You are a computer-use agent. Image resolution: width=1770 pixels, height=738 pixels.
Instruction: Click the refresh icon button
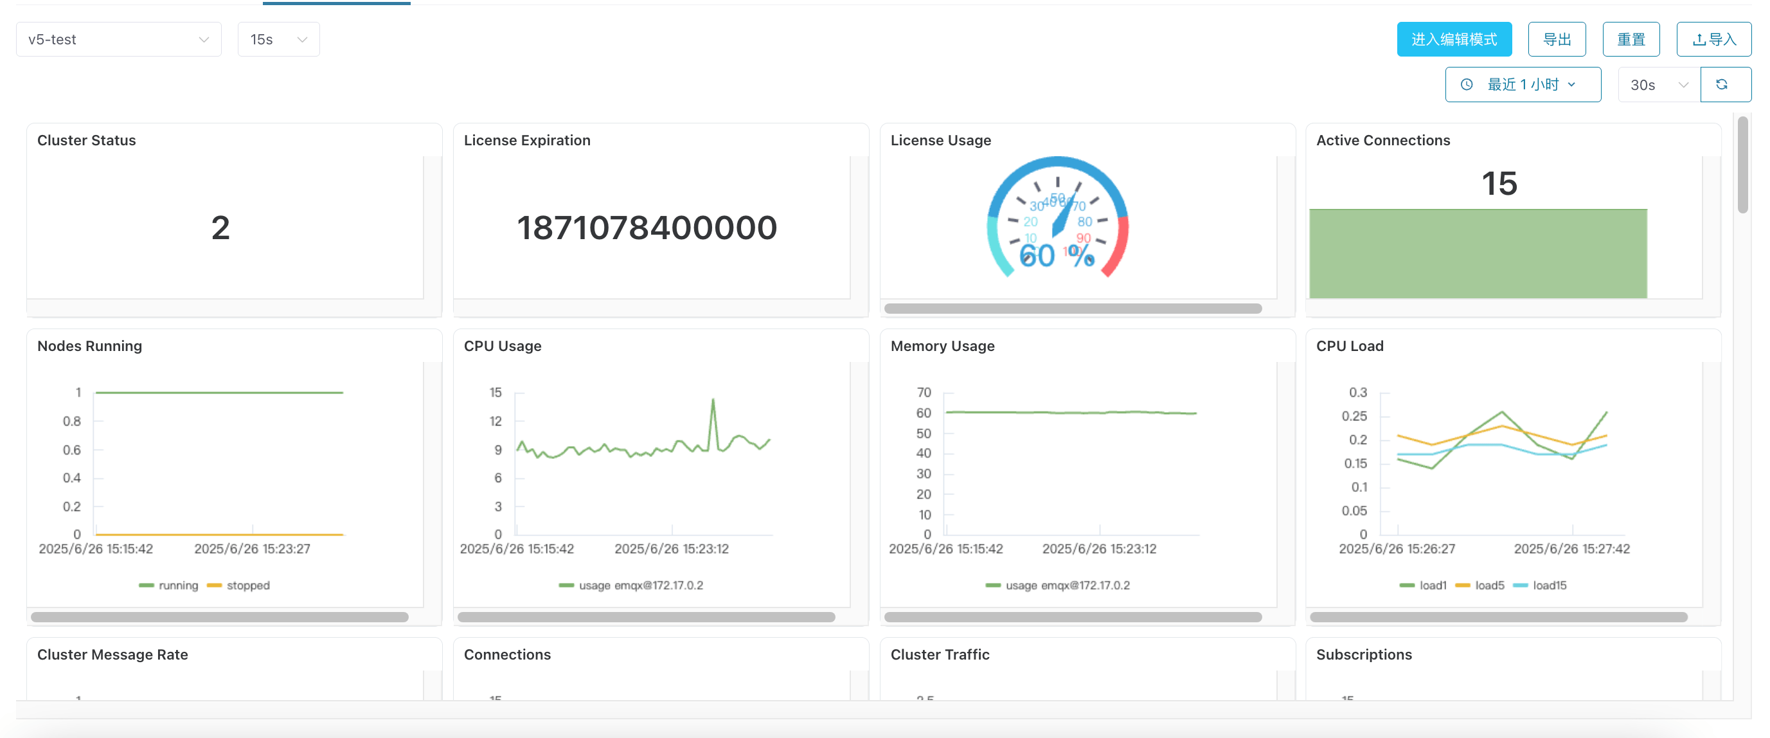click(1722, 84)
